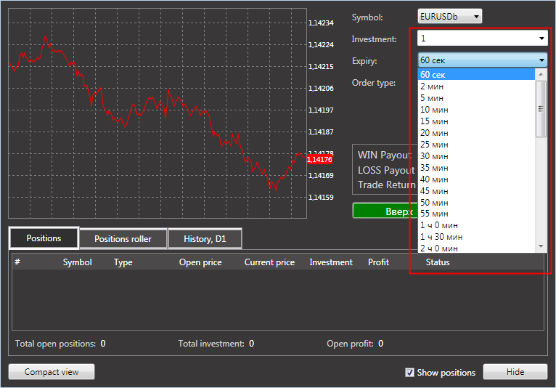Click the Trade Return label
Image resolution: width=556 pixels, height=388 pixels.
point(386,185)
